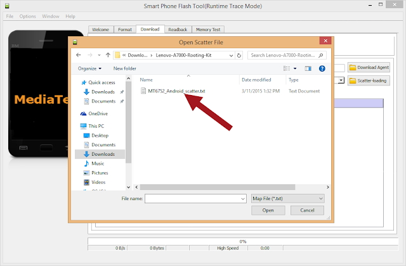
Task: Switch to the Memory Test tab
Action: tap(208, 30)
